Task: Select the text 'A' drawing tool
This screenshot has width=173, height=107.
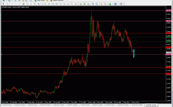Action: [x=31, y=4]
